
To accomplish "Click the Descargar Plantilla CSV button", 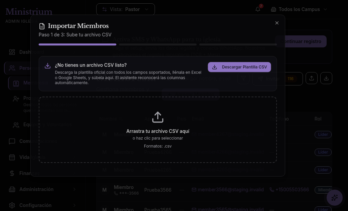I will click(x=239, y=67).
